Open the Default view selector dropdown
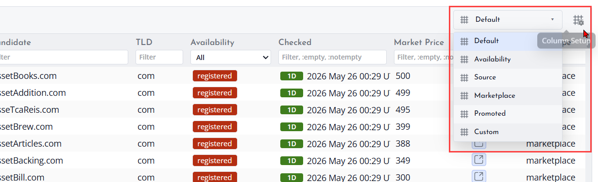This screenshot has height=182, width=598. 508,20
